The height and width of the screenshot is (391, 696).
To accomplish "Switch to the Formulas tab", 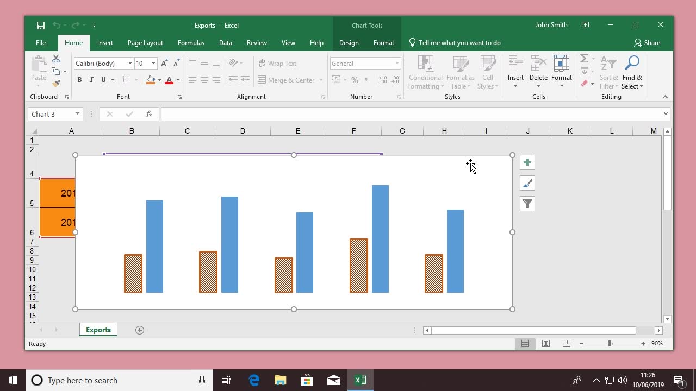I will [191, 43].
